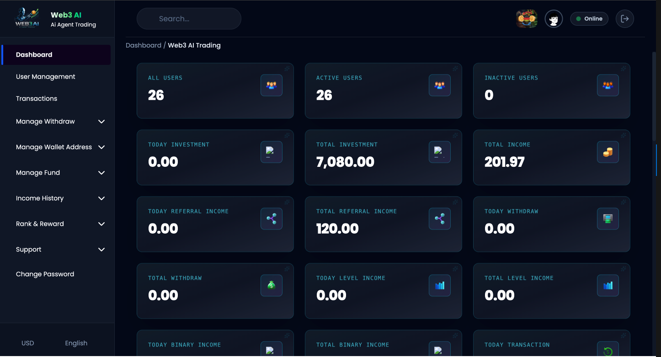Open User Management in the sidebar

[x=46, y=77]
